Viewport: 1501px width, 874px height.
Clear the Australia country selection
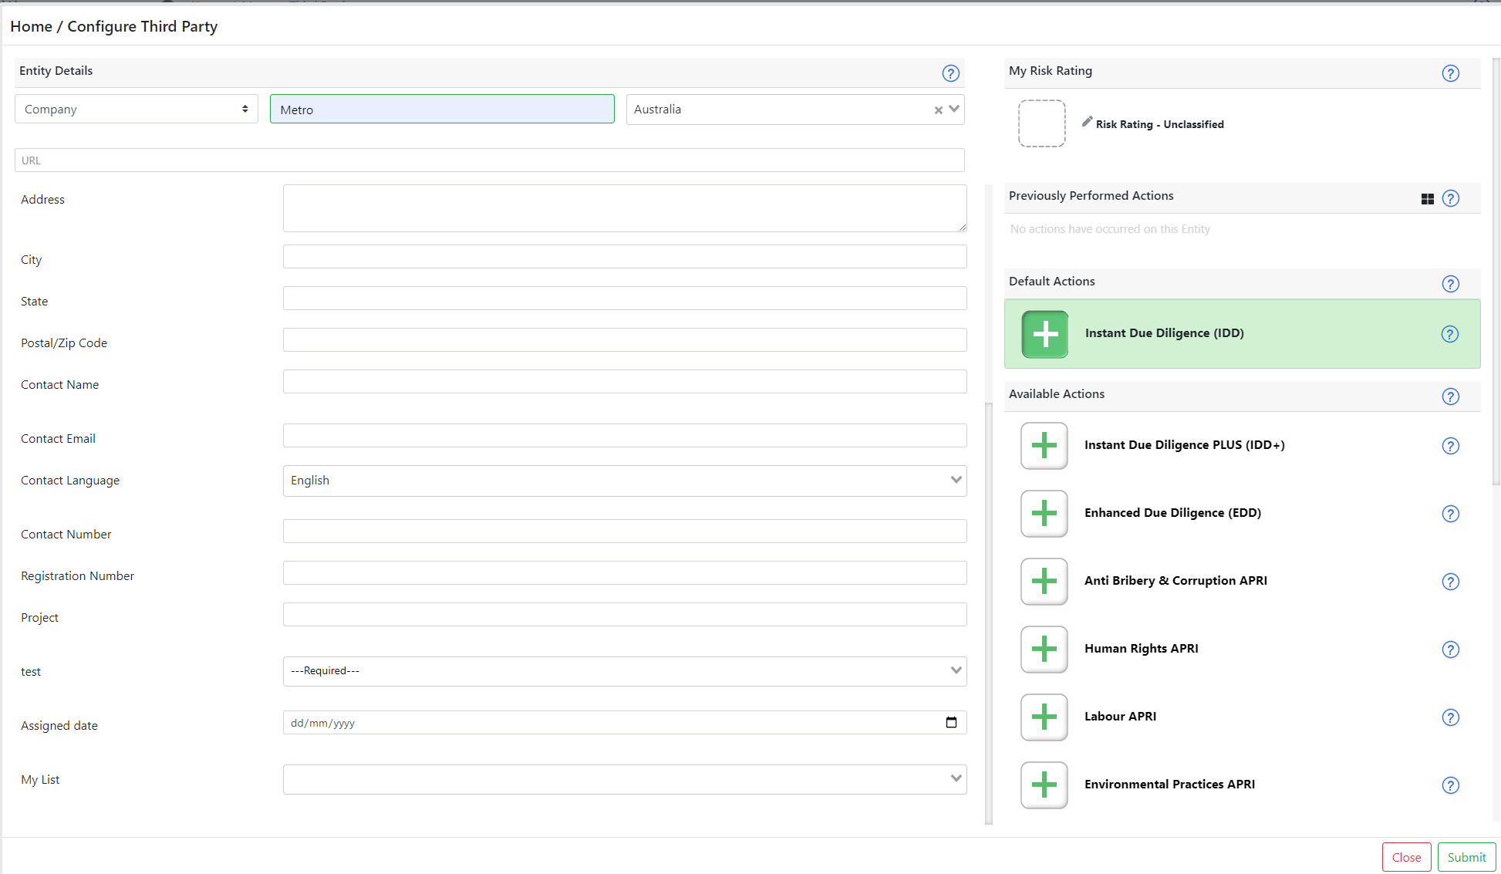point(938,110)
